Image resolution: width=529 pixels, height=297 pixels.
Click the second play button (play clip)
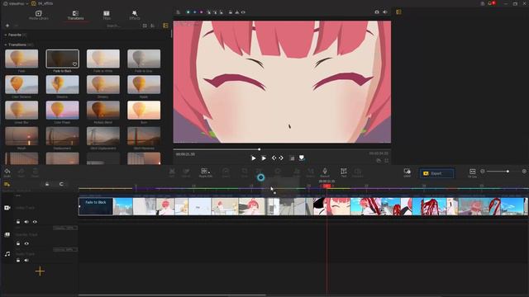(264, 158)
